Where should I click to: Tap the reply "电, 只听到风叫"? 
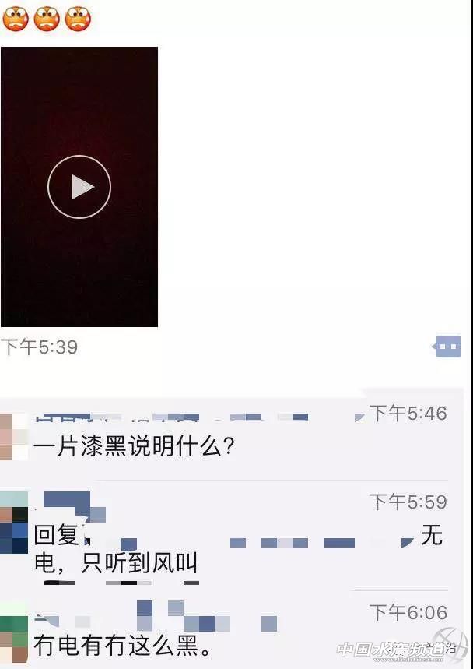click(115, 563)
